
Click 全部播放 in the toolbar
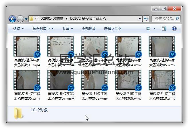pos(89,29)
